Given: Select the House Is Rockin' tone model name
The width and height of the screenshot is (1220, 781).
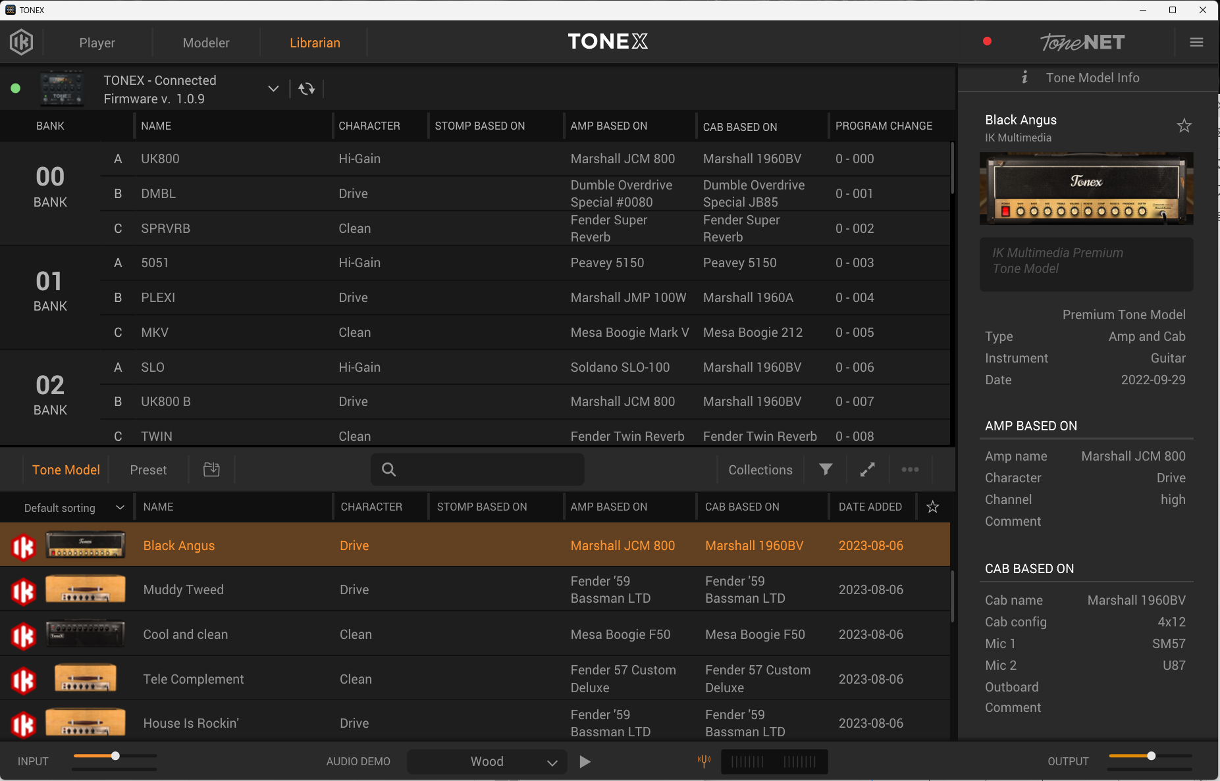Looking at the screenshot, I should (191, 723).
